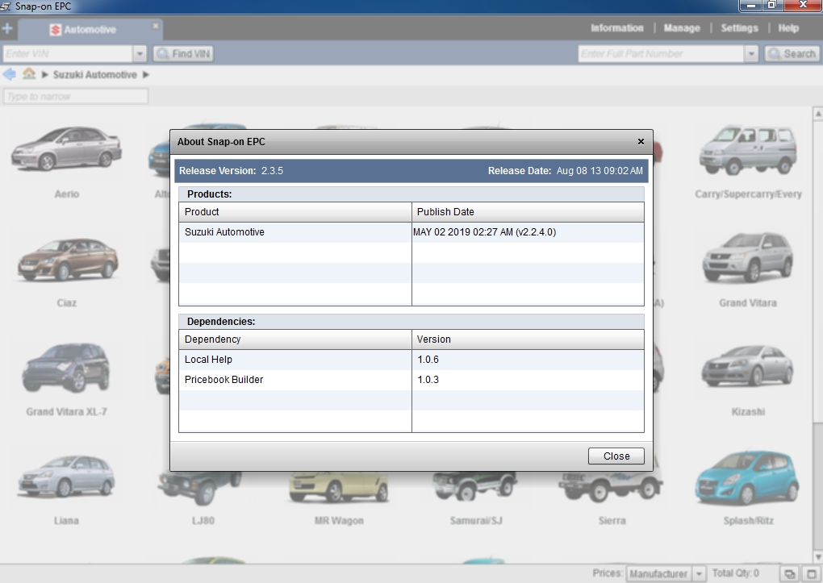Click the Aerio model label
The image size is (823, 583).
coord(67,194)
